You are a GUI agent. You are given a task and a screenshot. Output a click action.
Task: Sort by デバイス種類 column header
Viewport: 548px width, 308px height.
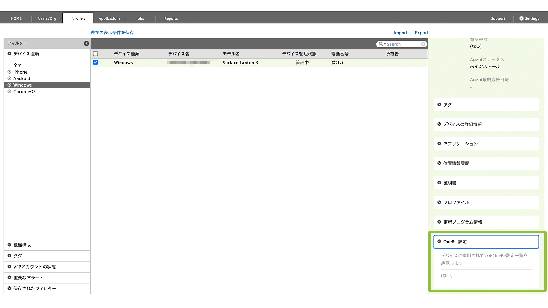pyautogui.click(x=127, y=54)
